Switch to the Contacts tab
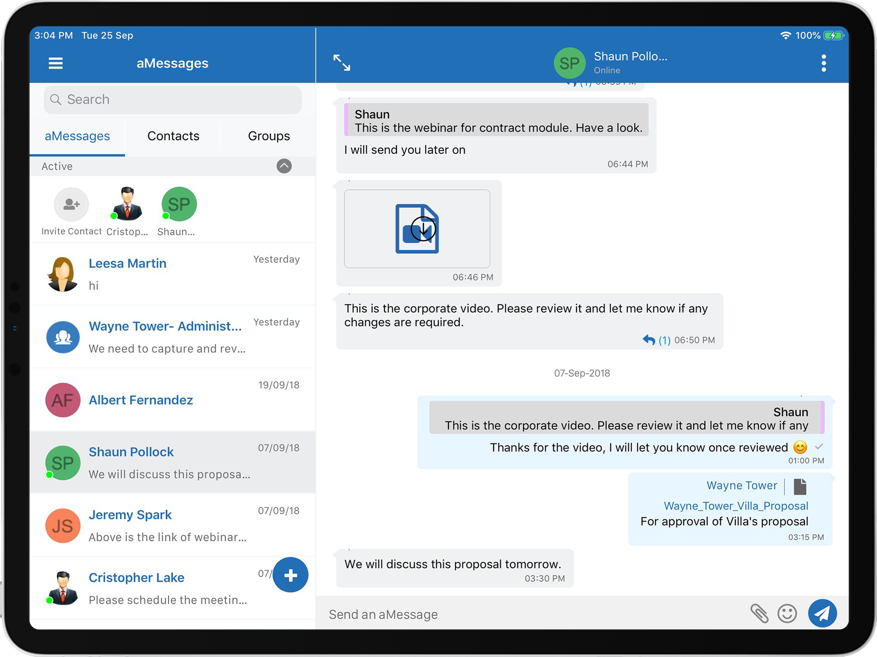 [x=173, y=136]
